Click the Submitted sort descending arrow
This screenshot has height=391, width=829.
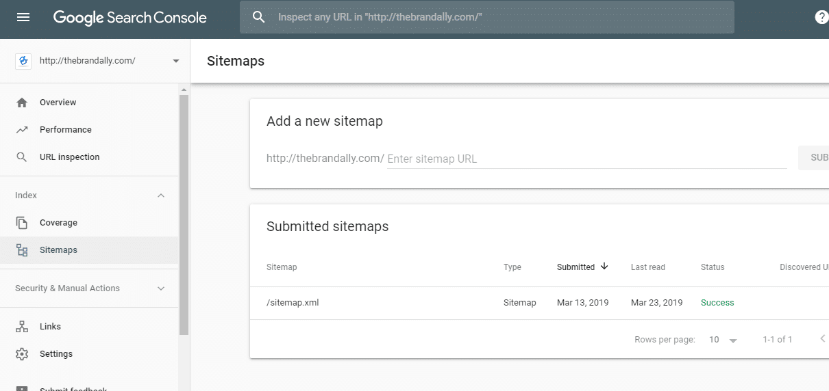pos(604,267)
